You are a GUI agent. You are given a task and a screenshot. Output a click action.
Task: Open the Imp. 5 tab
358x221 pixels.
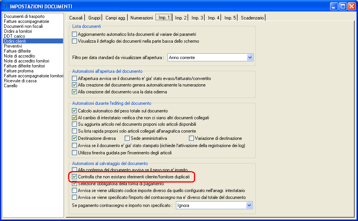pyautogui.click(x=230, y=18)
